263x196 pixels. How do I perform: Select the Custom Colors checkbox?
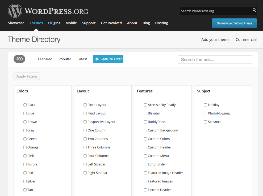coord(145,139)
